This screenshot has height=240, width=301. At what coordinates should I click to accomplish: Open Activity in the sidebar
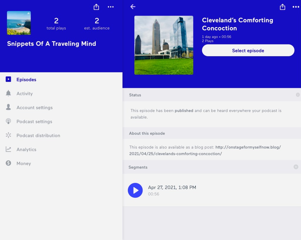coord(24,94)
